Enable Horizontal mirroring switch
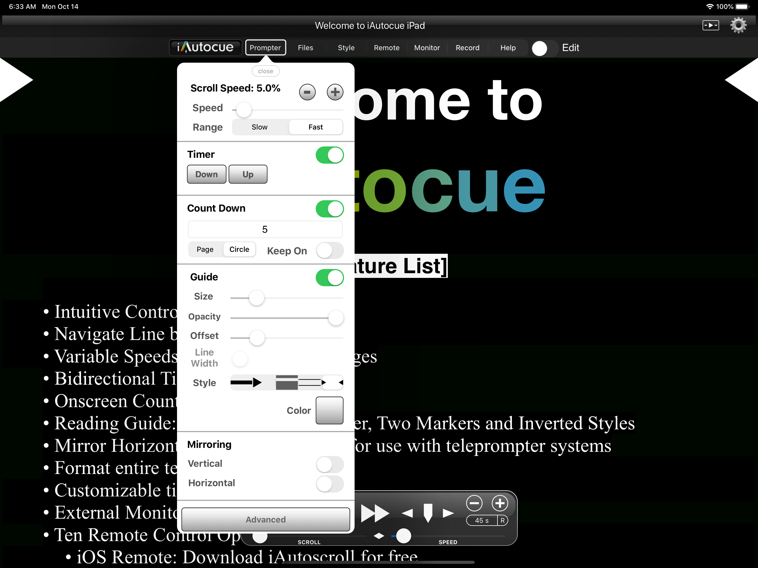The height and width of the screenshot is (568, 758). click(330, 483)
